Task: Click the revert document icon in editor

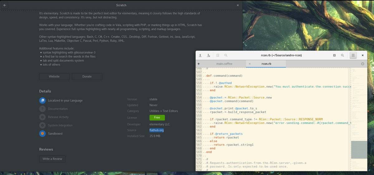Action: [x=218, y=55]
